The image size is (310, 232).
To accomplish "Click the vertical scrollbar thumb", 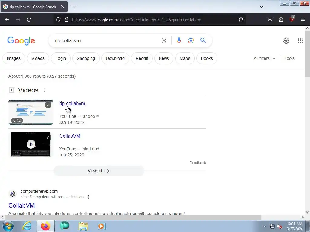I will [x=307, y=54].
